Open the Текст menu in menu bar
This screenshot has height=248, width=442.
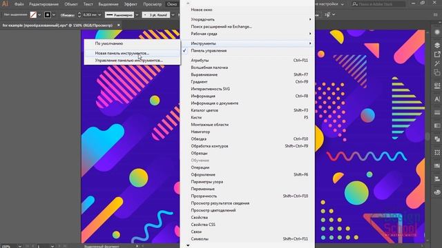88,4
